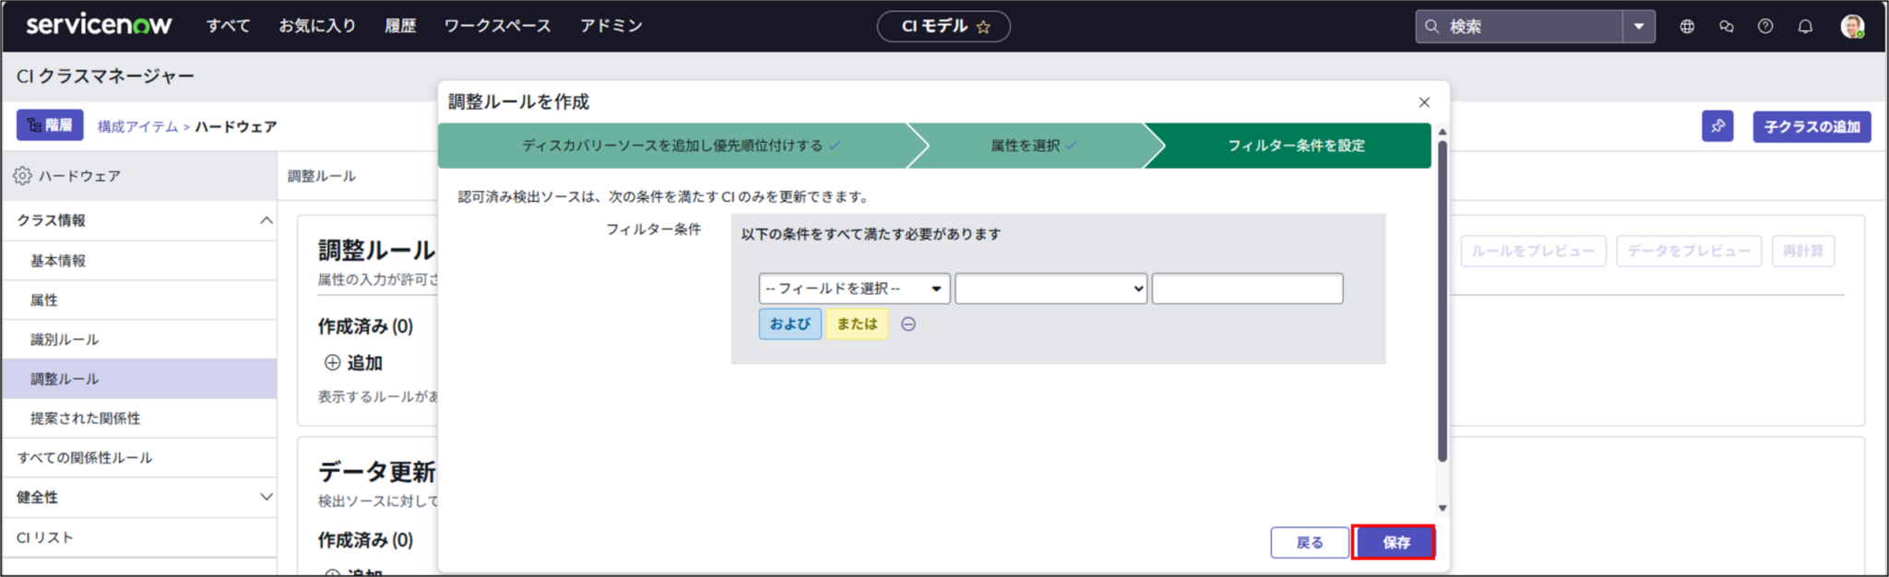Click the 保存 button
1889x577 pixels.
pos(1395,543)
